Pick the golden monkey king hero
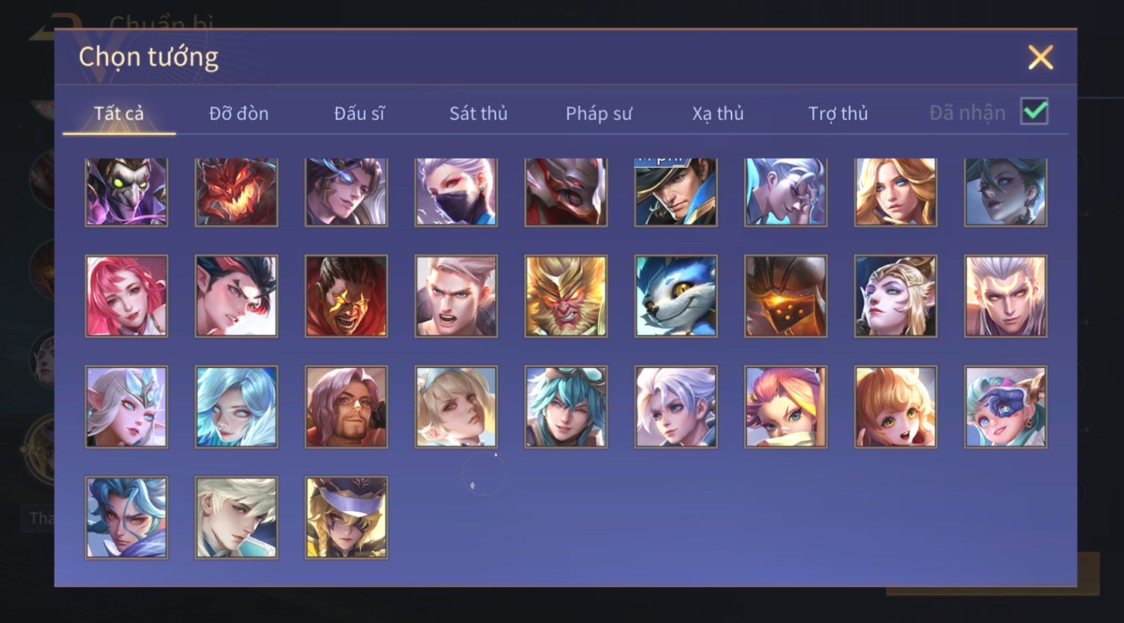This screenshot has height=623, width=1124. click(566, 296)
